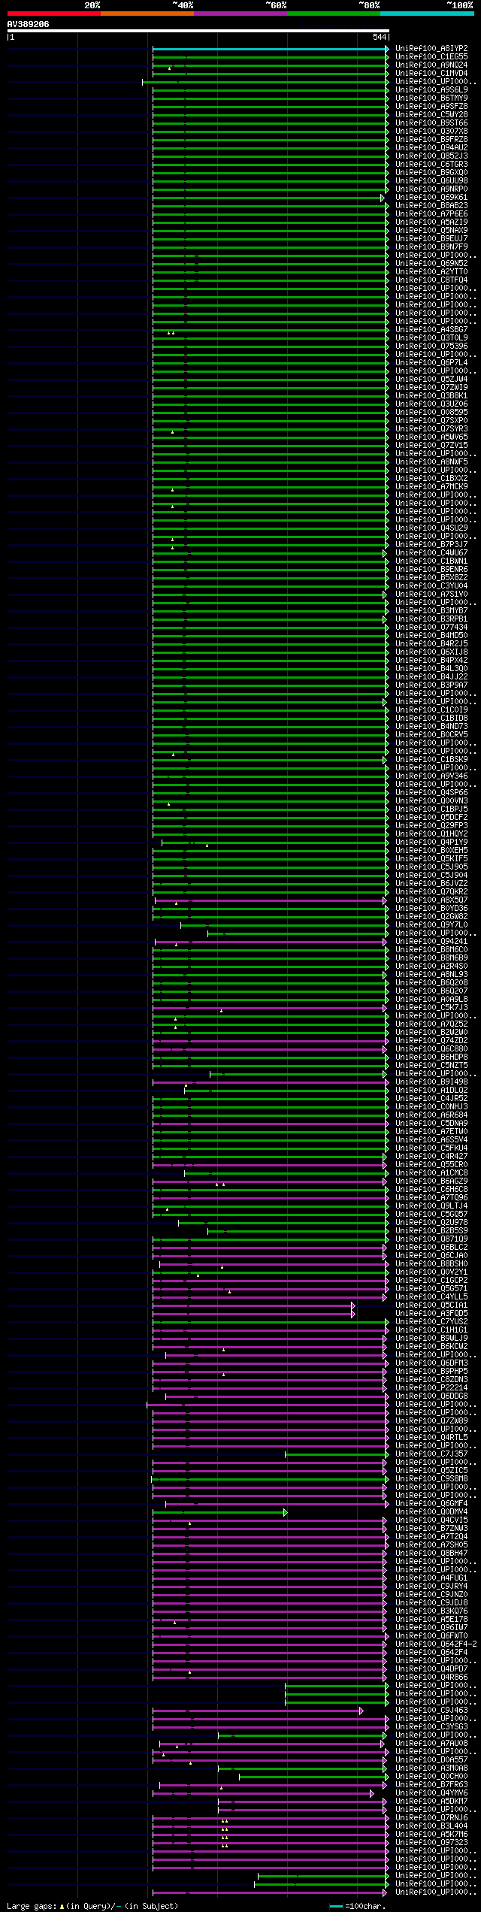
Task: Select label UniRef100_B9ST66
Action: [431, 123]
